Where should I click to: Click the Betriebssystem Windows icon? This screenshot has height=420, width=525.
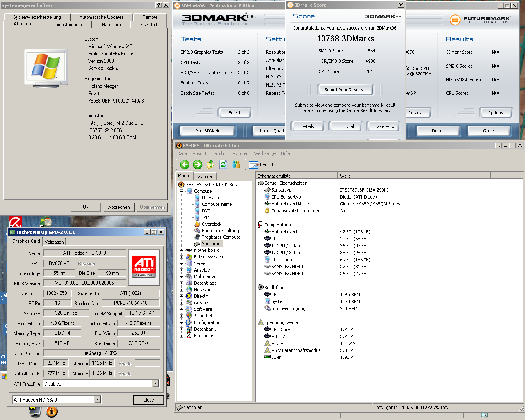tap(189, 257)
